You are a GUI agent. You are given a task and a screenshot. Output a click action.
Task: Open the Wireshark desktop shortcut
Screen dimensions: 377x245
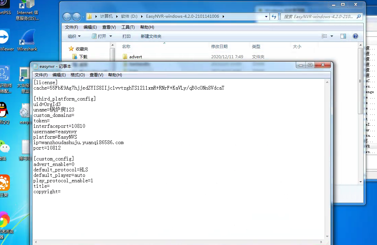27,40
